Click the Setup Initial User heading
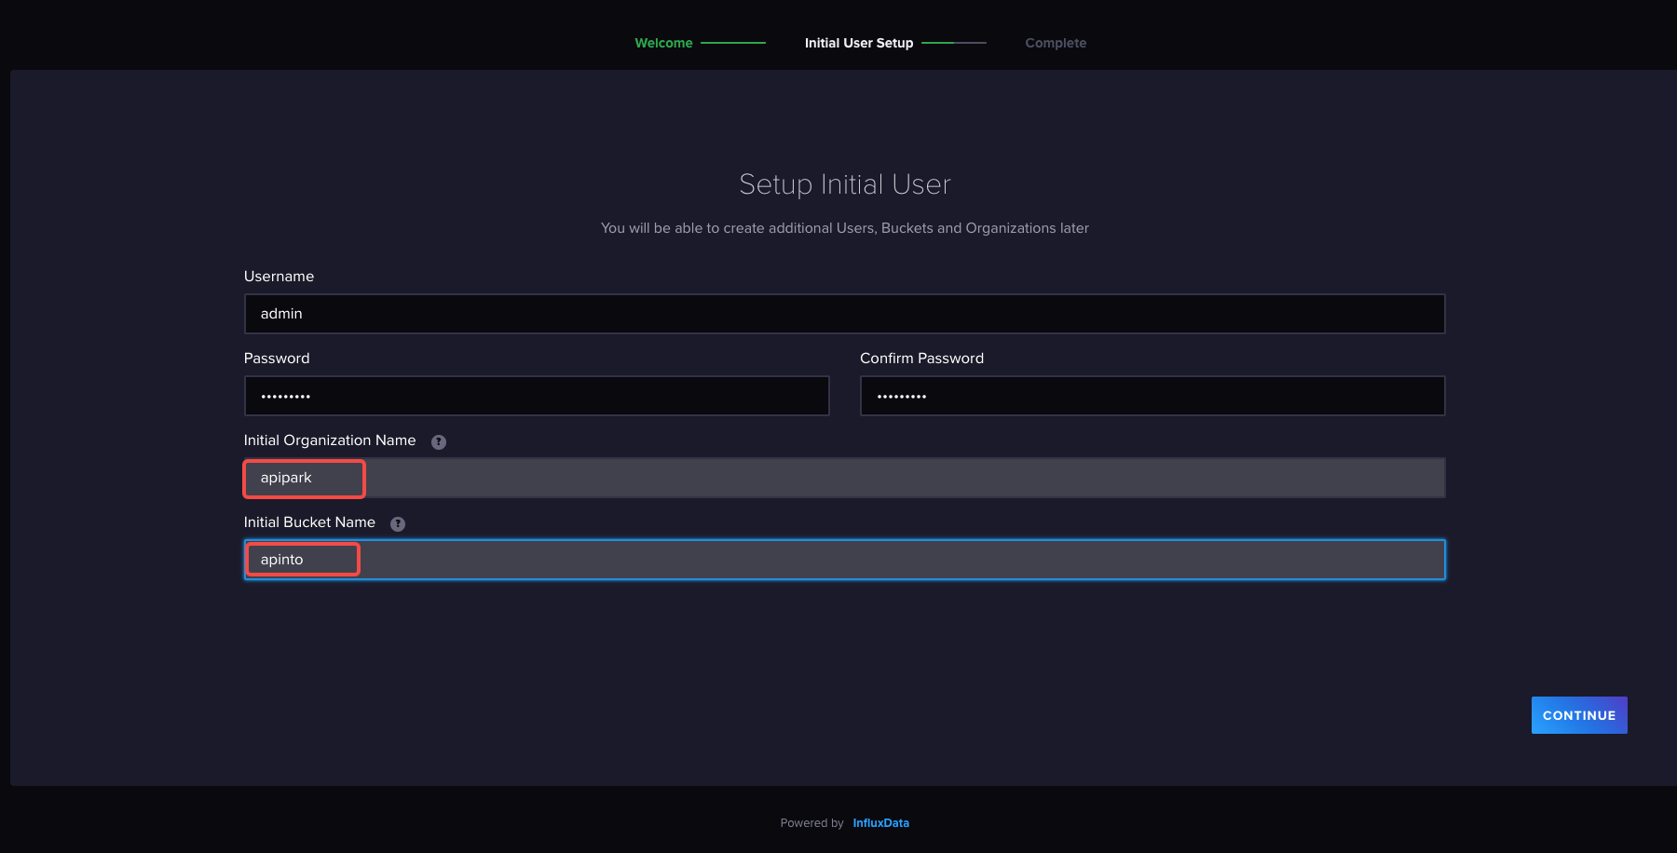Screen dimensions: 1677x853 tap(844, 184)
